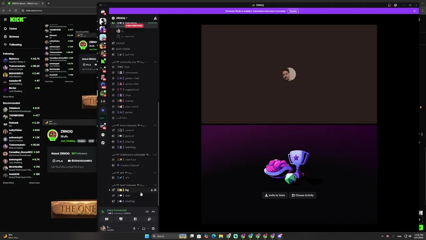Open @ZRNOQGAMING YouTube link on Kick

click(x=80, y=161)
